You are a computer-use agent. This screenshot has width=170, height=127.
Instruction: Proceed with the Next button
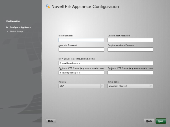tap(161, 121)
